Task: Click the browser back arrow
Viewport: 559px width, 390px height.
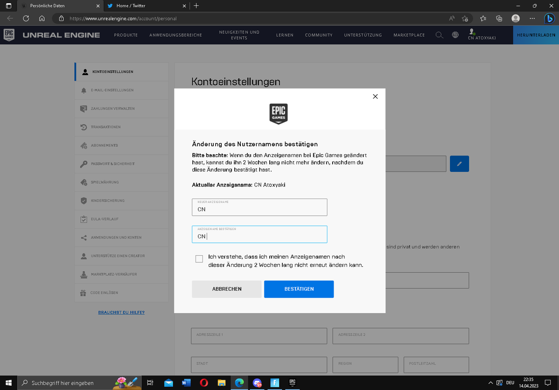Action: (10, 19)
